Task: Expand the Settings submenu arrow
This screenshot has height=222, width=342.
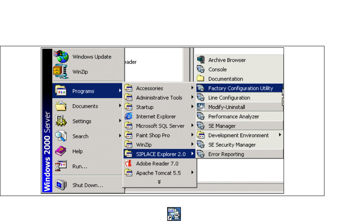Action: click(x=120, y=120)
